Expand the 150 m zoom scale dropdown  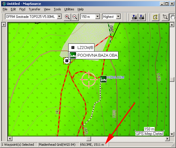click(98, 17)
